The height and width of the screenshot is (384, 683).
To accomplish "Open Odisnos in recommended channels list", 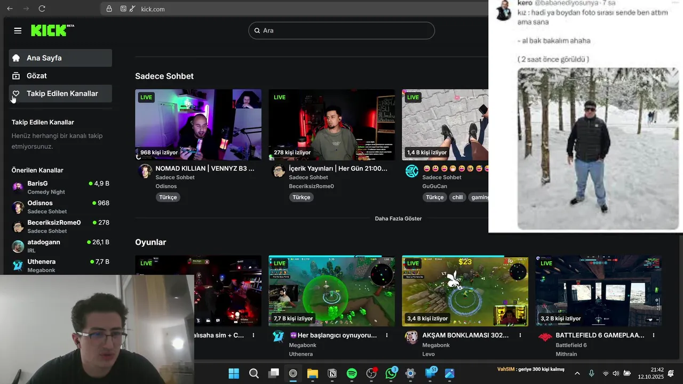I will coord(60,207).
